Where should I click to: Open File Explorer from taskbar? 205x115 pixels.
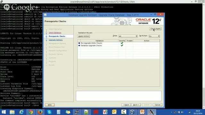coord(12,112)
